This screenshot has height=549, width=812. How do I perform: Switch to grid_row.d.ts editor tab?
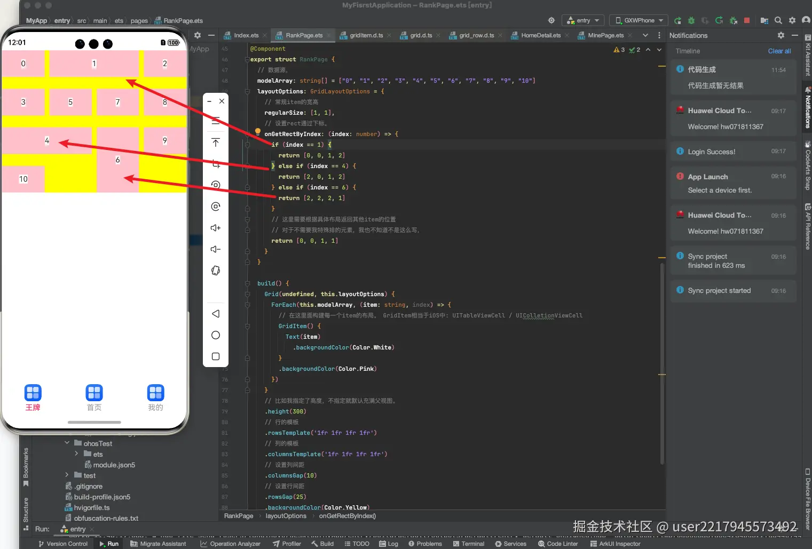pos(476,35)
